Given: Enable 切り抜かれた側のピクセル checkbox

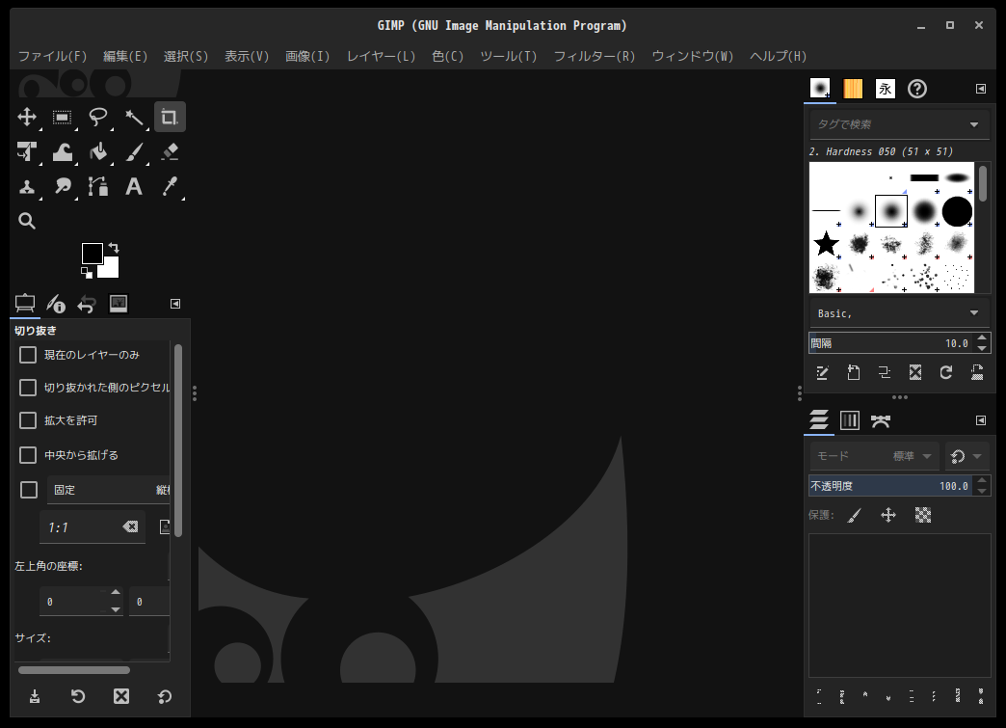Looking at the screenshot, I should [28, 388].
